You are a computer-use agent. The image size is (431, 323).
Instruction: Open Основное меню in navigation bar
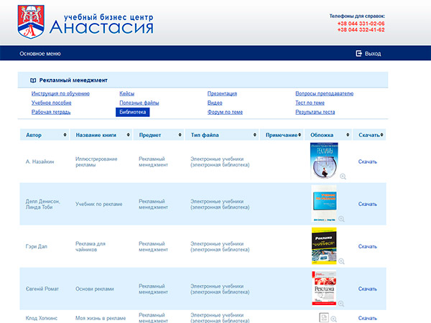coord(40,54)
